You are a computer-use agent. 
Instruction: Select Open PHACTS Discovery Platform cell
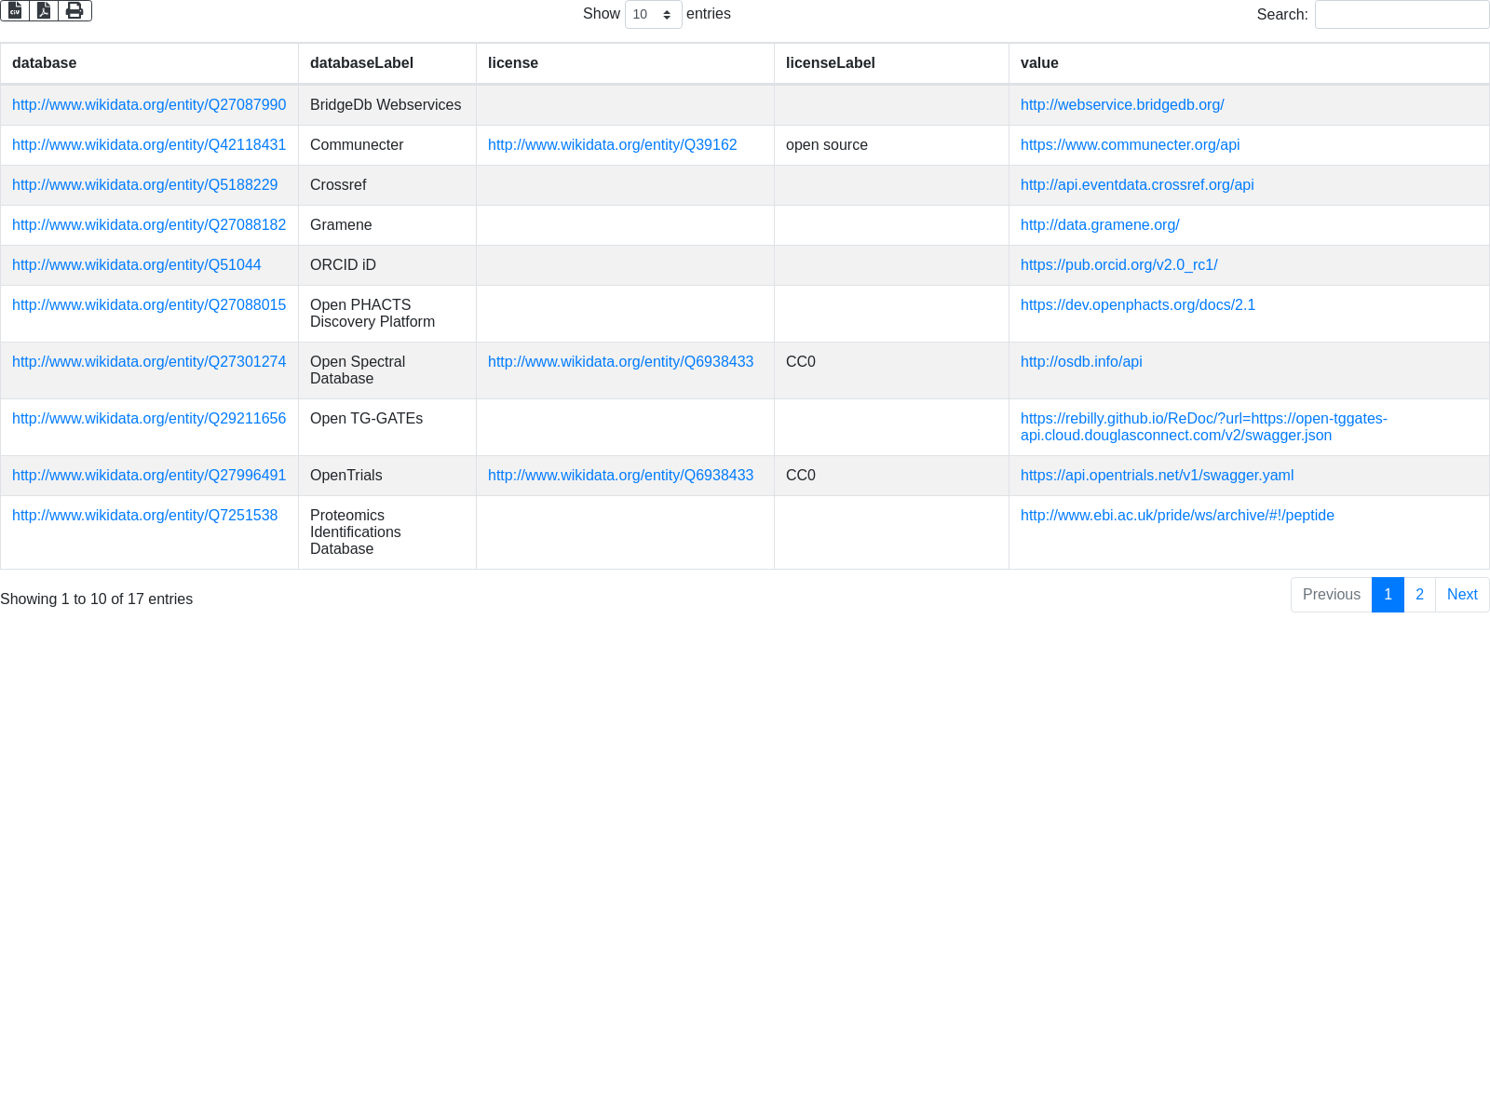coord(387,314)
